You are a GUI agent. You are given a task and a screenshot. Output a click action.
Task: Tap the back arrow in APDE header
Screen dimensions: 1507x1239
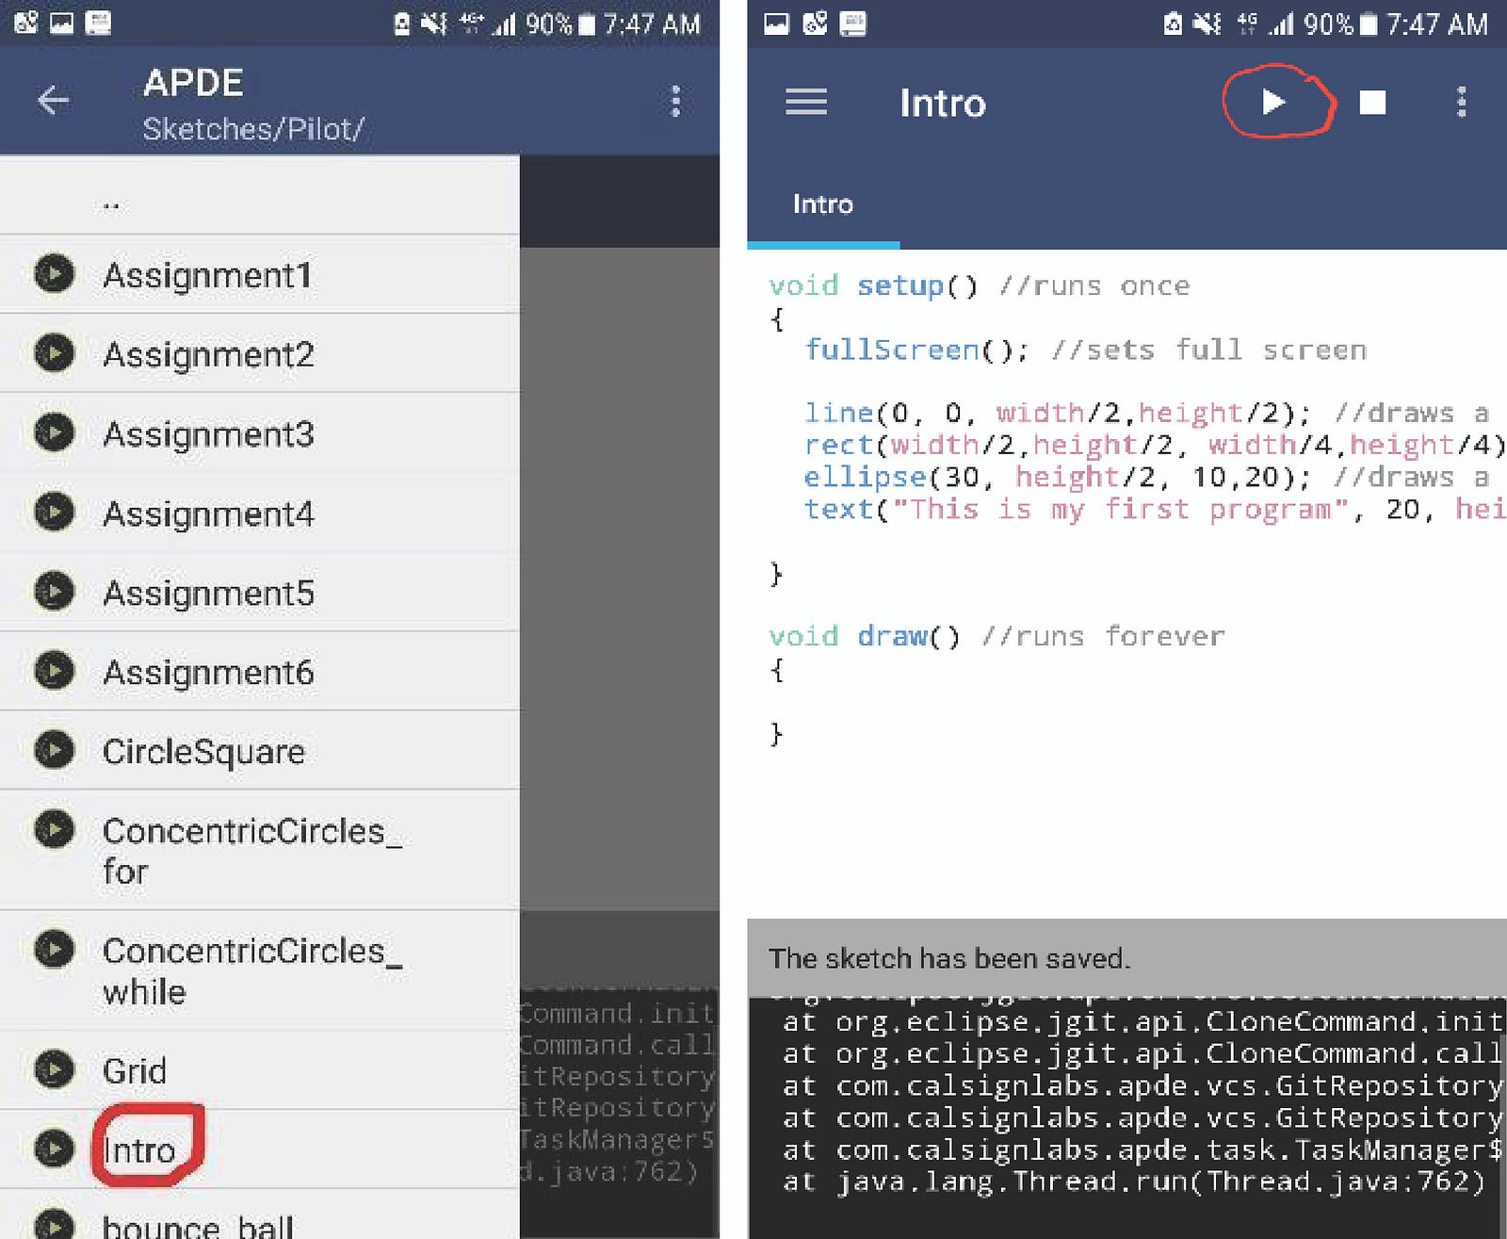pyautogui.click(x=54, y=100)
